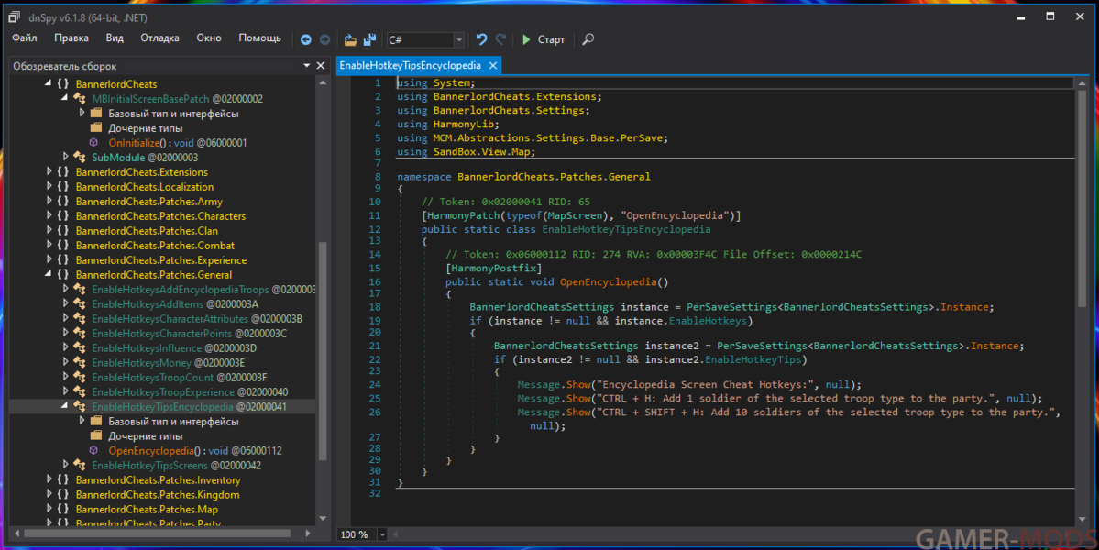Click the EnableHotkeysTroopCount class icon
The width and height of the screenshot is (1099, 550).
coord(79,377)
